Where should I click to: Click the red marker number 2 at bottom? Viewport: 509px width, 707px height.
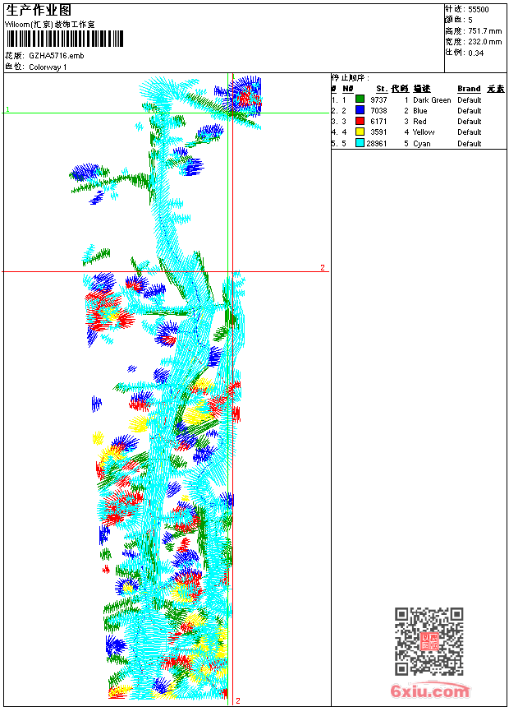238,700
